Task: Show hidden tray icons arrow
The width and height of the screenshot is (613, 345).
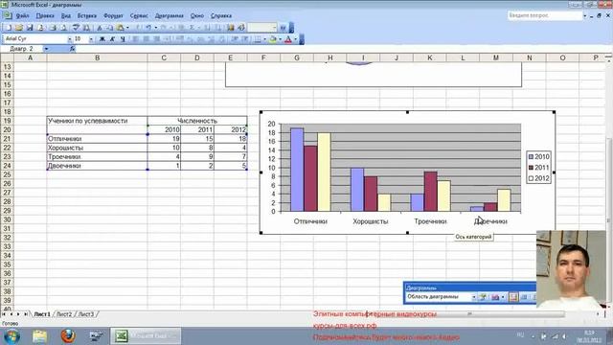Action: [533, 336]
